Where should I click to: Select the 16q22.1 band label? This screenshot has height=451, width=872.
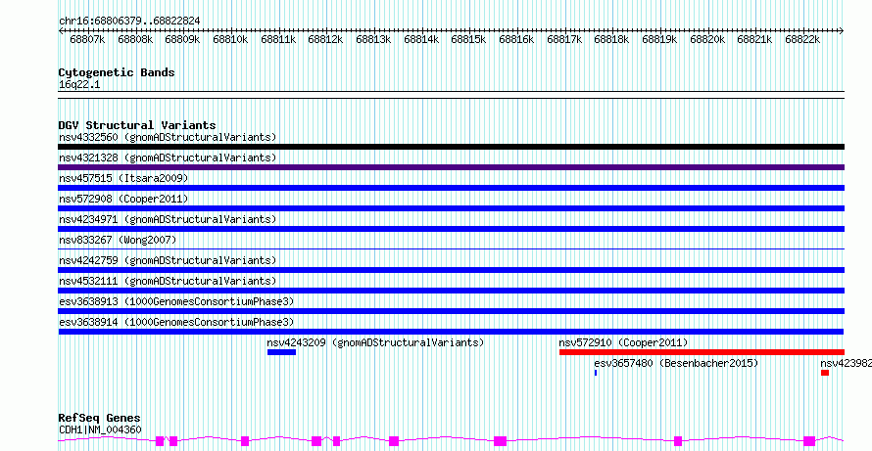pos(79,85)
